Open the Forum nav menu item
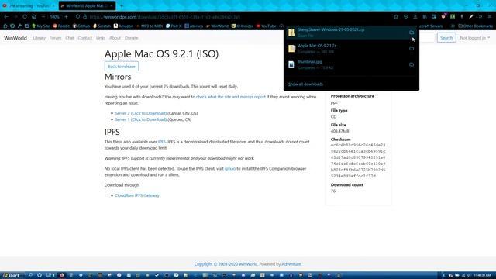This screenshot has height=279, width=496. (x=55, y=38)
